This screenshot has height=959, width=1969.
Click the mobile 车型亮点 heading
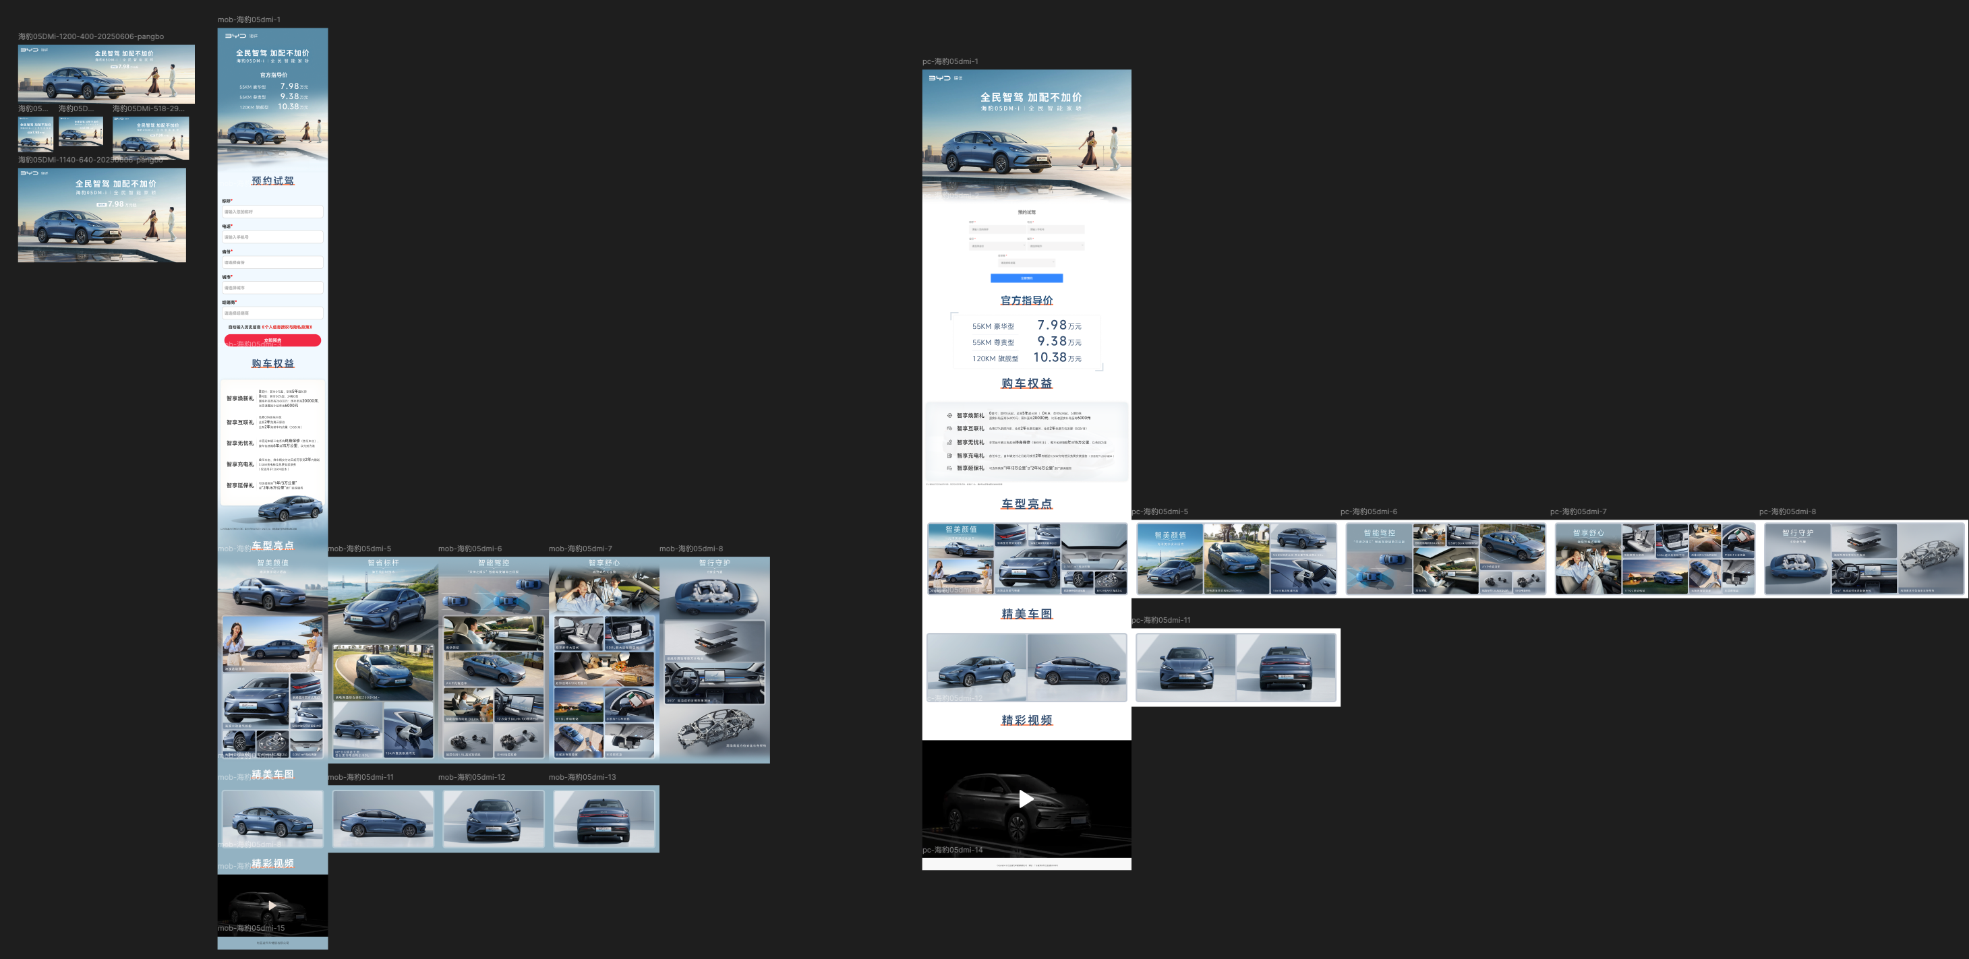[x=273, y=546]
